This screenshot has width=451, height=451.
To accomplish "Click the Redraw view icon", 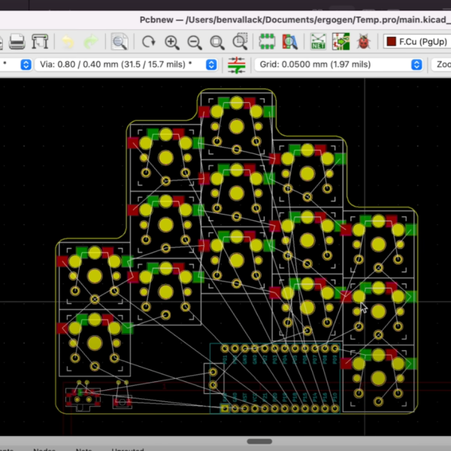I will [x=149, y=42].
